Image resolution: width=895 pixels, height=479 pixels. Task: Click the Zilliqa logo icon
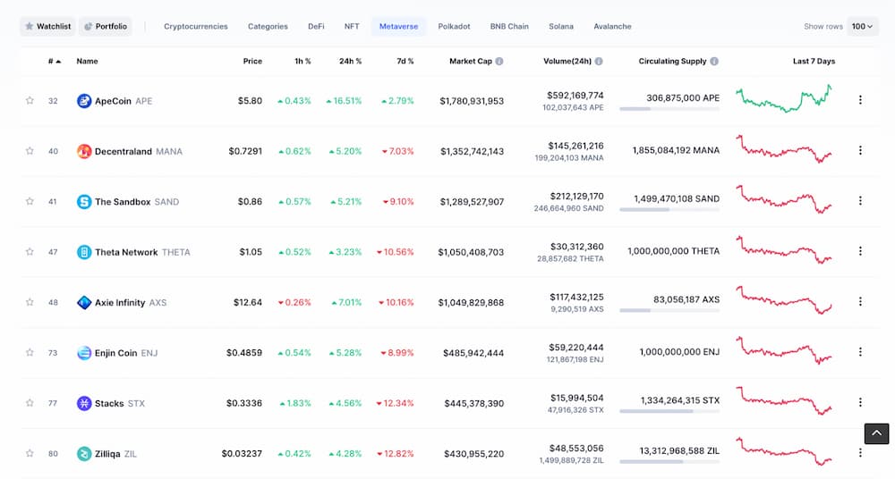point(84,453)
